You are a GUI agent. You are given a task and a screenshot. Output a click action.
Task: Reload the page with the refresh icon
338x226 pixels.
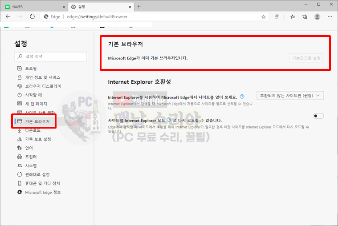tap(32, 16)
